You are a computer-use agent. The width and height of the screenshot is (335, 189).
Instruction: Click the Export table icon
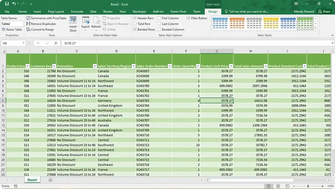[86, 21]
